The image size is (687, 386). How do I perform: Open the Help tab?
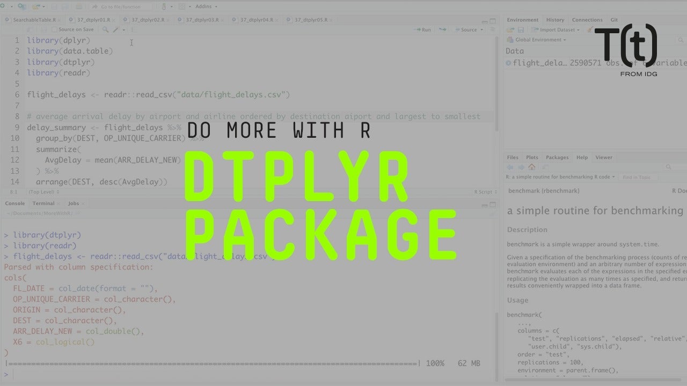pos(582,157)
